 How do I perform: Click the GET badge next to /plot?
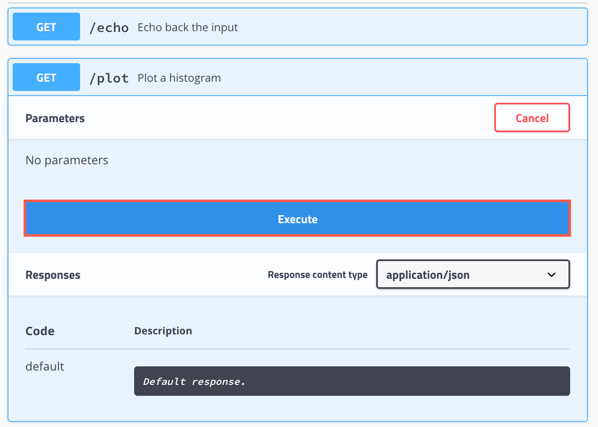[46, 77]
